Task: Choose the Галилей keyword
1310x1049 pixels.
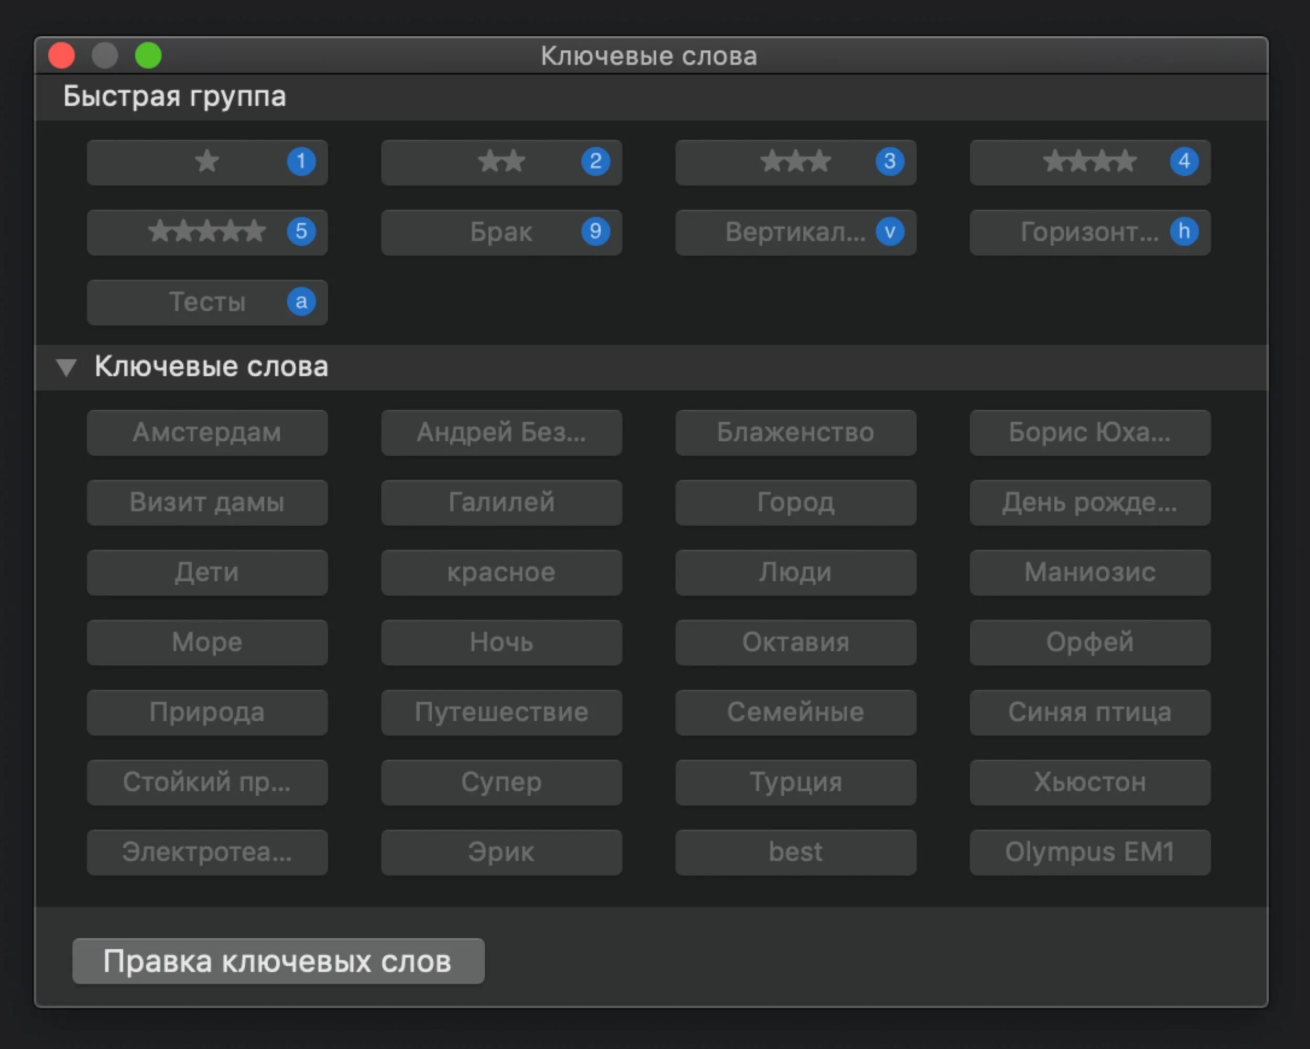Action: click(501, 502)
